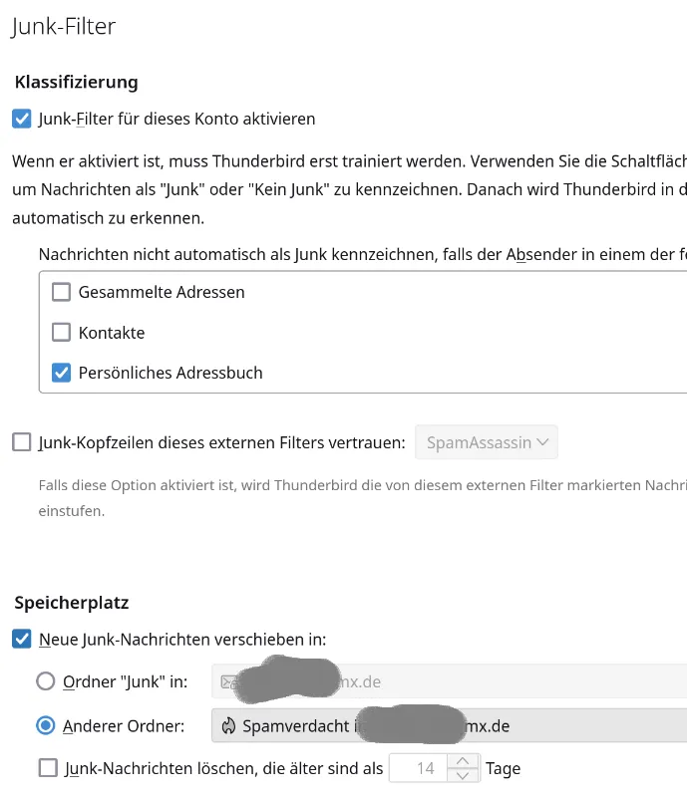This screenshot has height=804, width=687.
Task: Open the Spamverdacht folder dropdown
Action: pyautogui.click(x=449, y=726)
